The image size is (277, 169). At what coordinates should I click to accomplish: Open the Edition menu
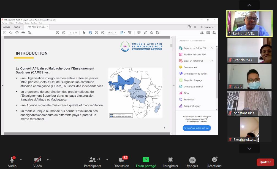click(11, 23)
